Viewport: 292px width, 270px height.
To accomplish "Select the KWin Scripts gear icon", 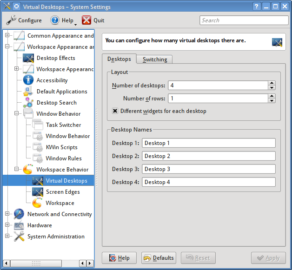I will (38, 147).
